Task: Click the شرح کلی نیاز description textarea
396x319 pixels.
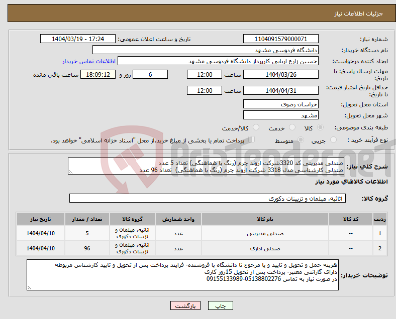Action: [x=206, y=167]
